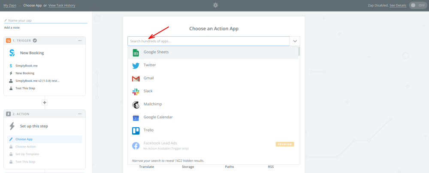This screenshot has width=429, height=173.
Task: Open the My Zaps link
Action: coord(11,5)
